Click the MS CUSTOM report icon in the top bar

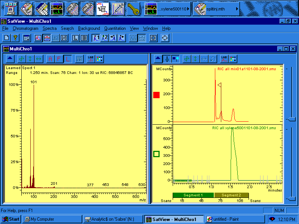[x=87, y=9]
